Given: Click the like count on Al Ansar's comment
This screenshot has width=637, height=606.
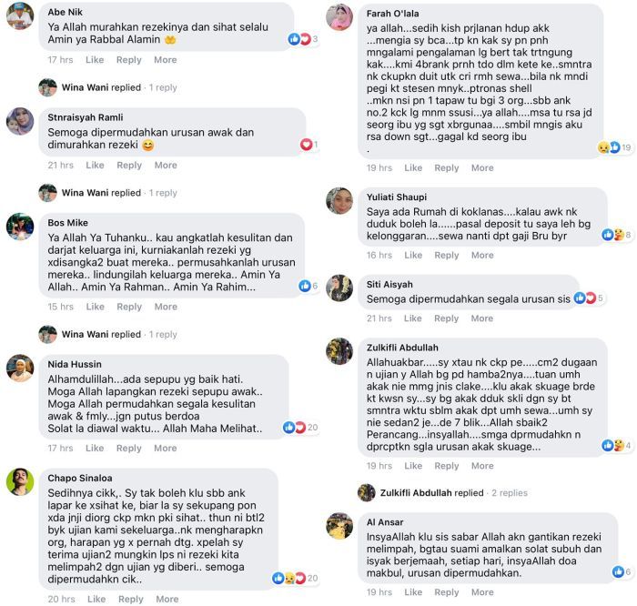Looking at the screenshot, I should 622,571.
